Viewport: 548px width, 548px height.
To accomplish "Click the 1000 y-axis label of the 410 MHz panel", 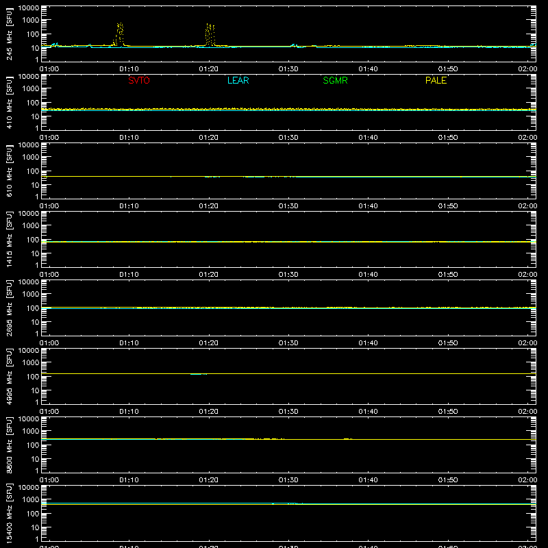I will 31,89.
